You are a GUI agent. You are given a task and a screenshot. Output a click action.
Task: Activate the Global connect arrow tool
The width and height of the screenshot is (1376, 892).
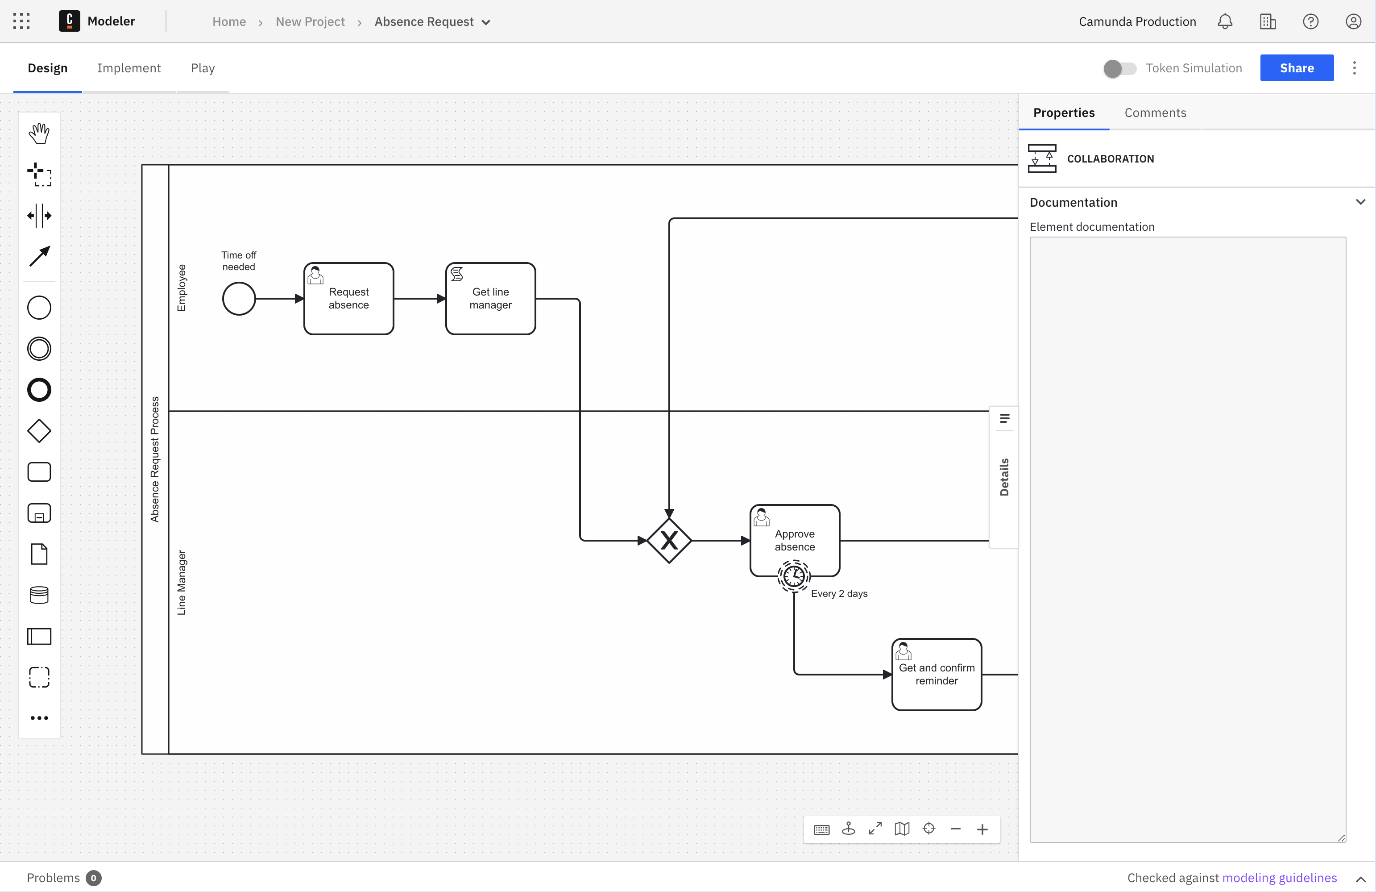[x=39, y=256]
